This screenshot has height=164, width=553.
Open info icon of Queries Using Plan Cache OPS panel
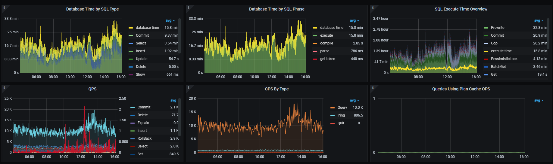tap(373, 88)
